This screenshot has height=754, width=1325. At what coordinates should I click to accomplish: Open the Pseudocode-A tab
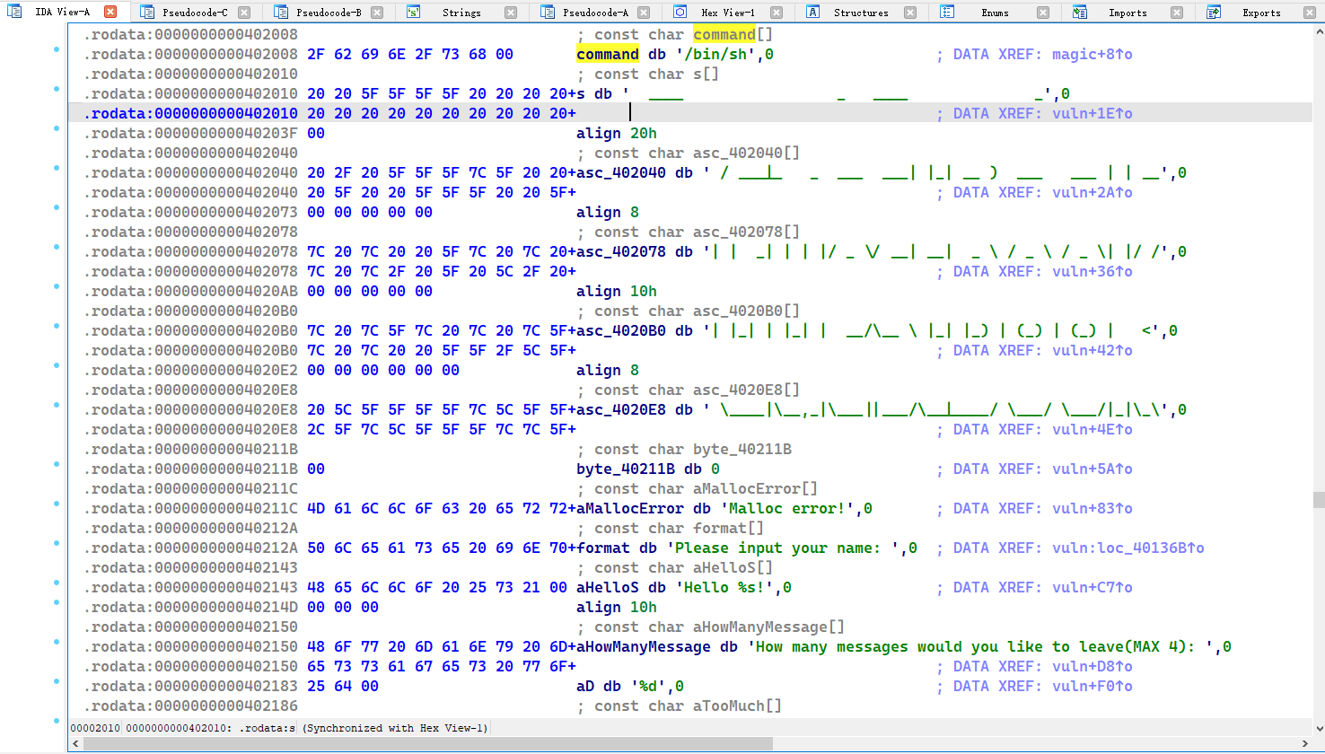(594, 13)
